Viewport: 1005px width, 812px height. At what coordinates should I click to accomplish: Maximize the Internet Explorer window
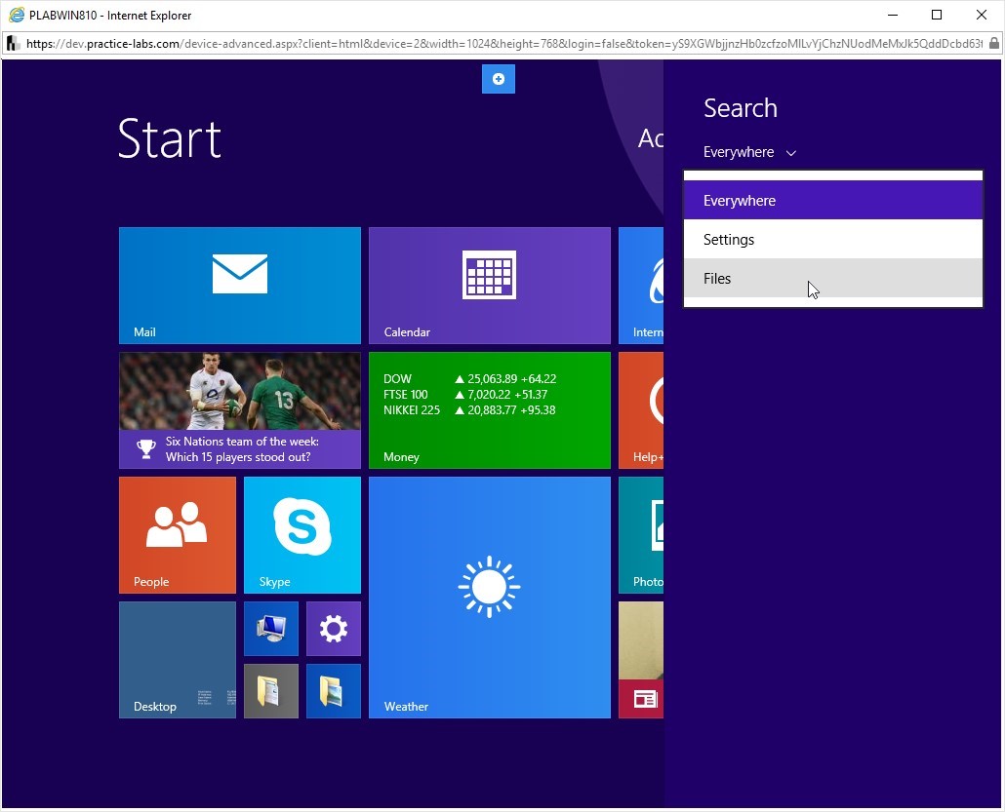pos(937,15)
